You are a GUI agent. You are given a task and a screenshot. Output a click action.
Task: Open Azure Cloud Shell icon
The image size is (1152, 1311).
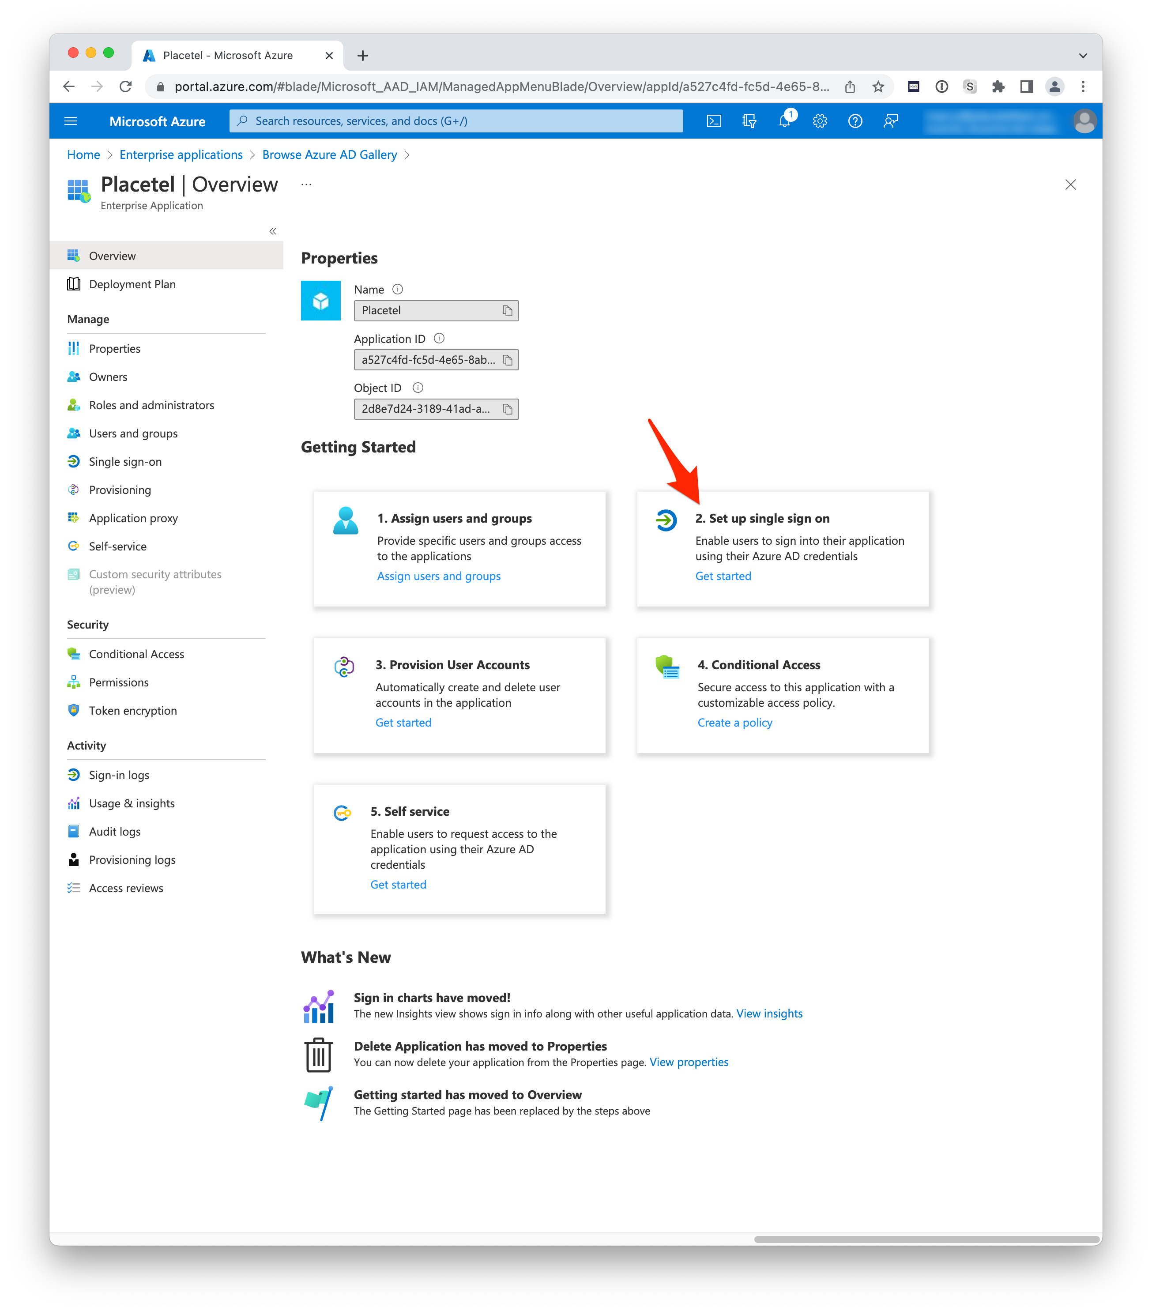[x=714, y=121]
